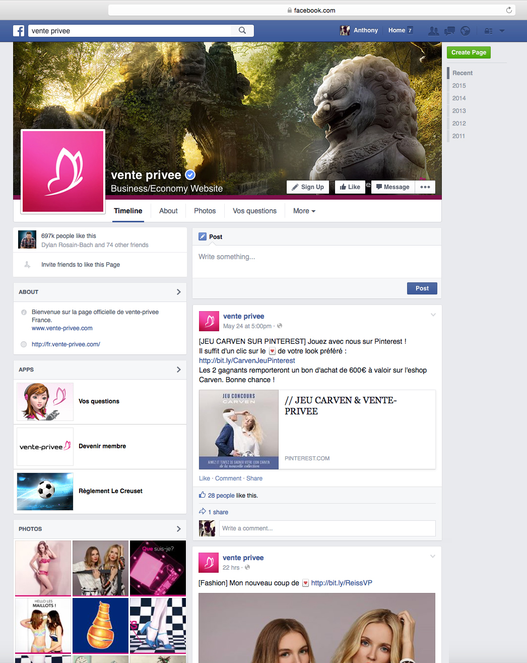Open the lingerie model photo thumbnail
This screenshot has height=663, width=527.
pyautogui.click(x=43, y=568)
